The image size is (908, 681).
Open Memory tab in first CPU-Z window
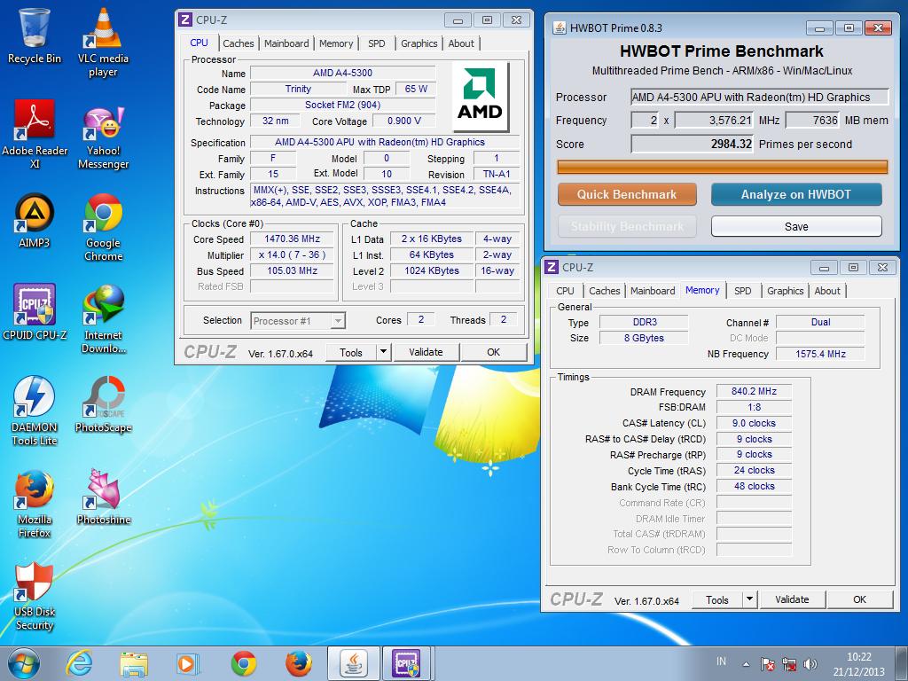click(x=336, y=43)
